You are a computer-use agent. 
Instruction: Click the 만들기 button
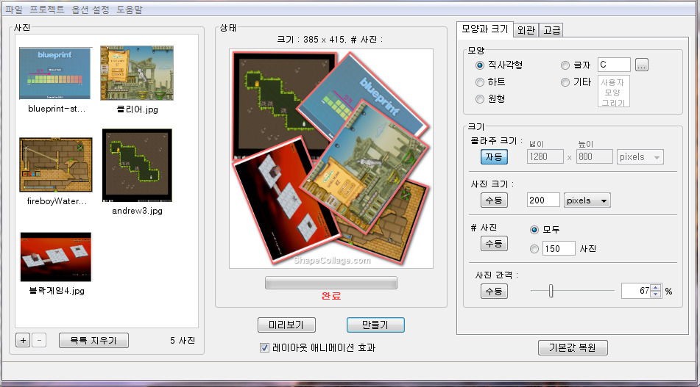click(375, 325)
